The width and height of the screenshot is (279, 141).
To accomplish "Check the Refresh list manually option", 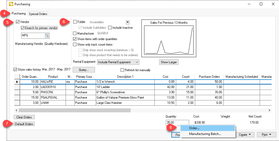I will pyautogui.click(x=122, y=70).
